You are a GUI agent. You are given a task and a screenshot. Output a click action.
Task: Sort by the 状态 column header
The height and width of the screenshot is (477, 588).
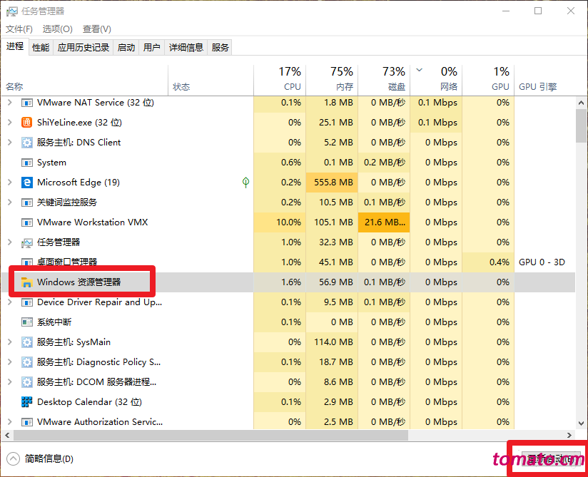coord(211,80)
